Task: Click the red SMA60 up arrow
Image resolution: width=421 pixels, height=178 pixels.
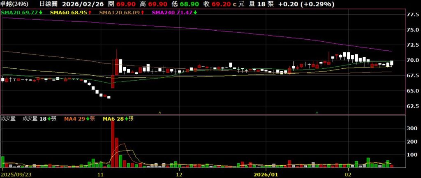Action: [89, 13]
